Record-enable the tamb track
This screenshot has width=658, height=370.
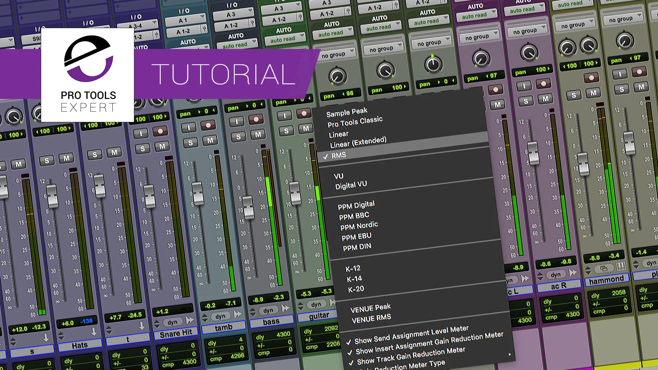pos(208,125)
